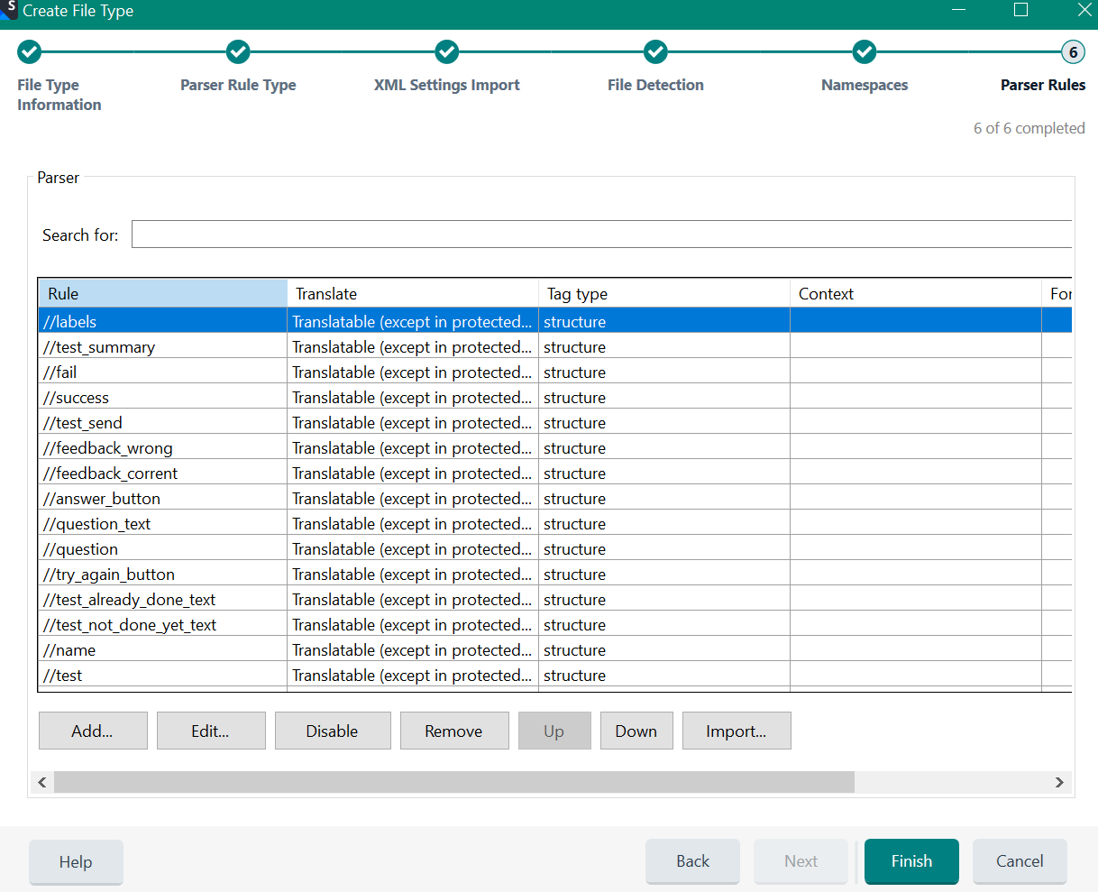Click the scrollbar right arrow
The height and width of the screenshot is (892, 1098).
[x=1059, y=782]
